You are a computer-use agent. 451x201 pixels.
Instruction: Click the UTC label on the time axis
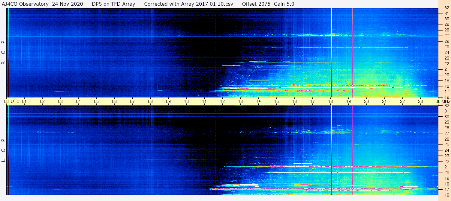(15, 101)
